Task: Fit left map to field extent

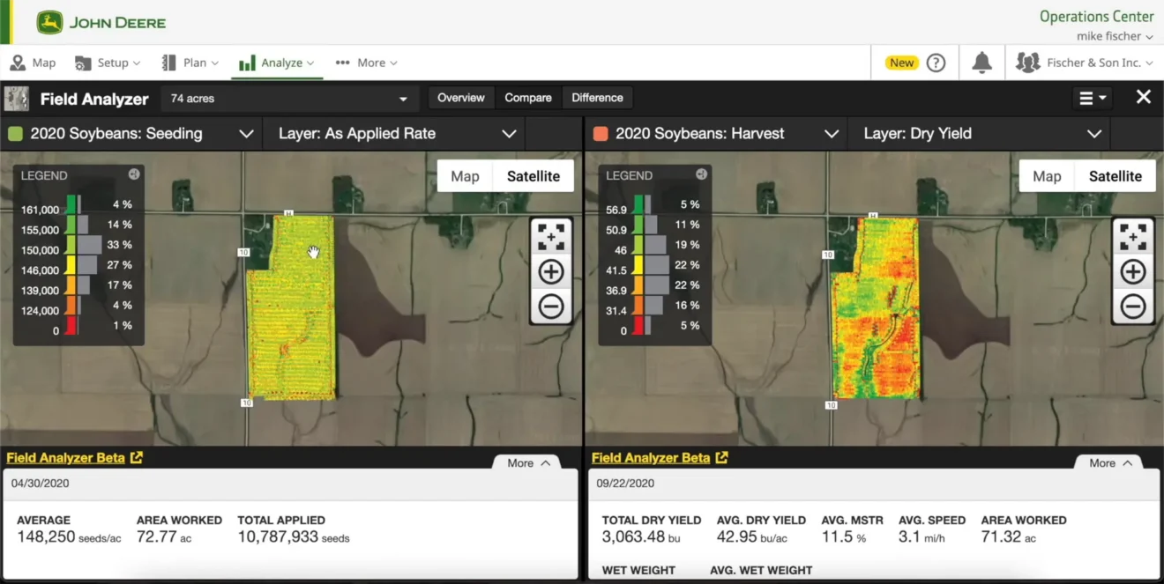Action: coord(551,236)
